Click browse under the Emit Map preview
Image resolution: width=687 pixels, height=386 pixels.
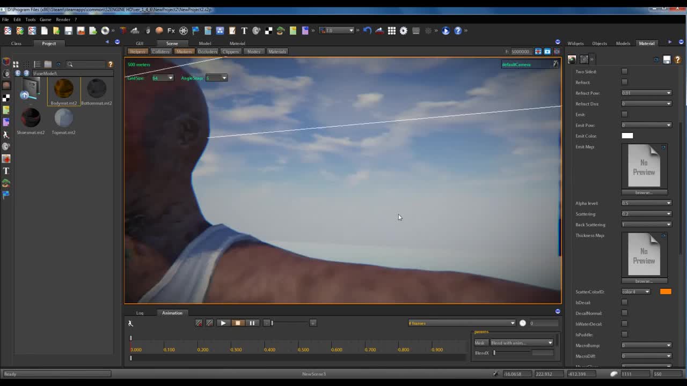644,192
